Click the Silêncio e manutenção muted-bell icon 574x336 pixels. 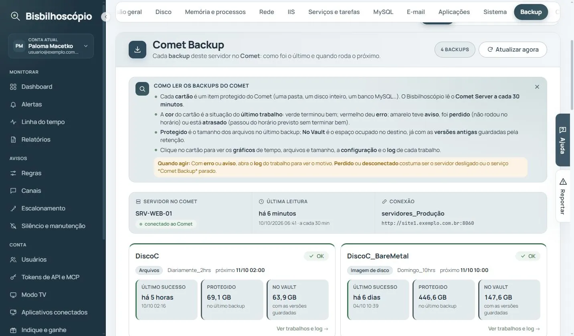(13, 226)
